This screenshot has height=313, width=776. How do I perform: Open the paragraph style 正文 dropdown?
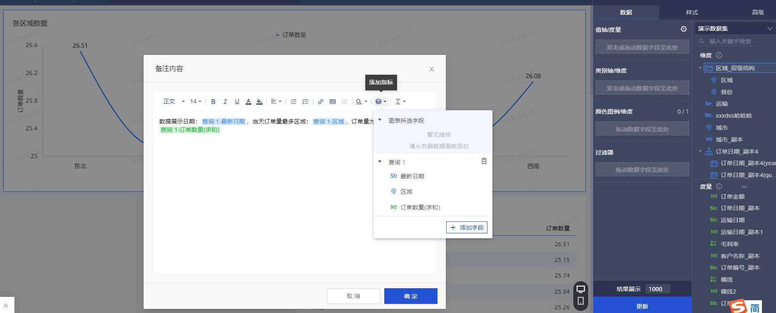[174, 102]
